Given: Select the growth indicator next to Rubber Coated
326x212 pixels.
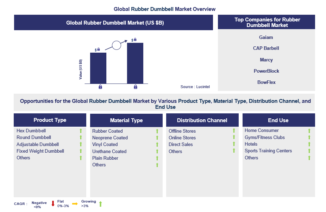Looking at the screenshot, I should pos(157,131).
